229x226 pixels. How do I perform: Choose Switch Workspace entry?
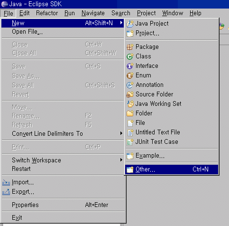(x=63, y=160)
